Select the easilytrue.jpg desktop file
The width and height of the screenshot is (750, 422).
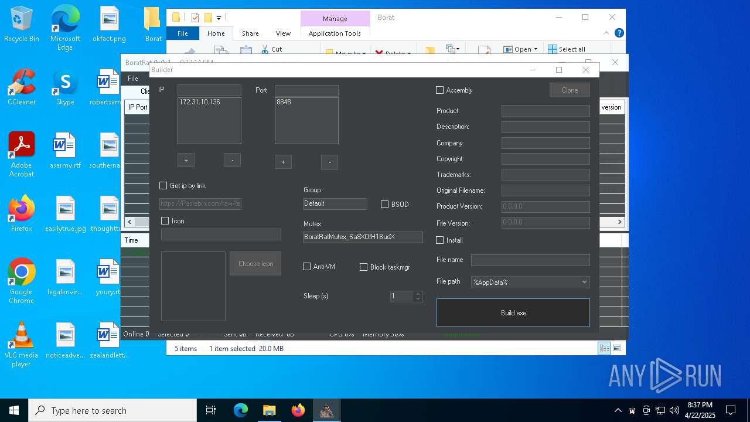(x=65, y=214)
